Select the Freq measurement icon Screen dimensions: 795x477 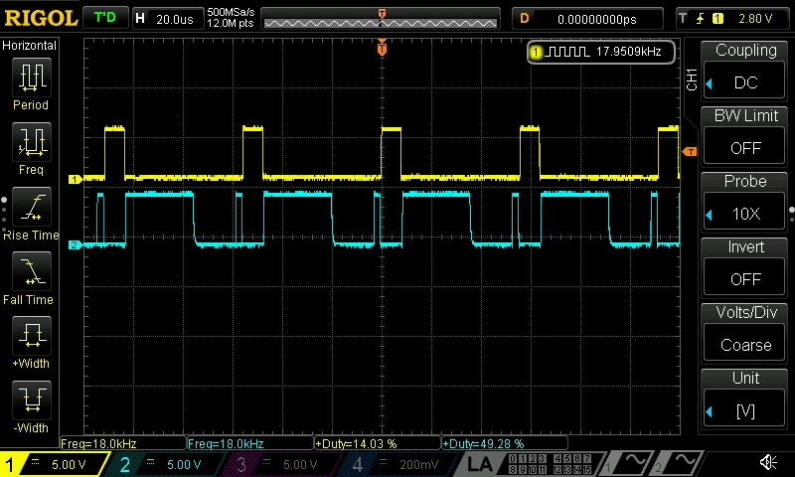pos(32,142)
